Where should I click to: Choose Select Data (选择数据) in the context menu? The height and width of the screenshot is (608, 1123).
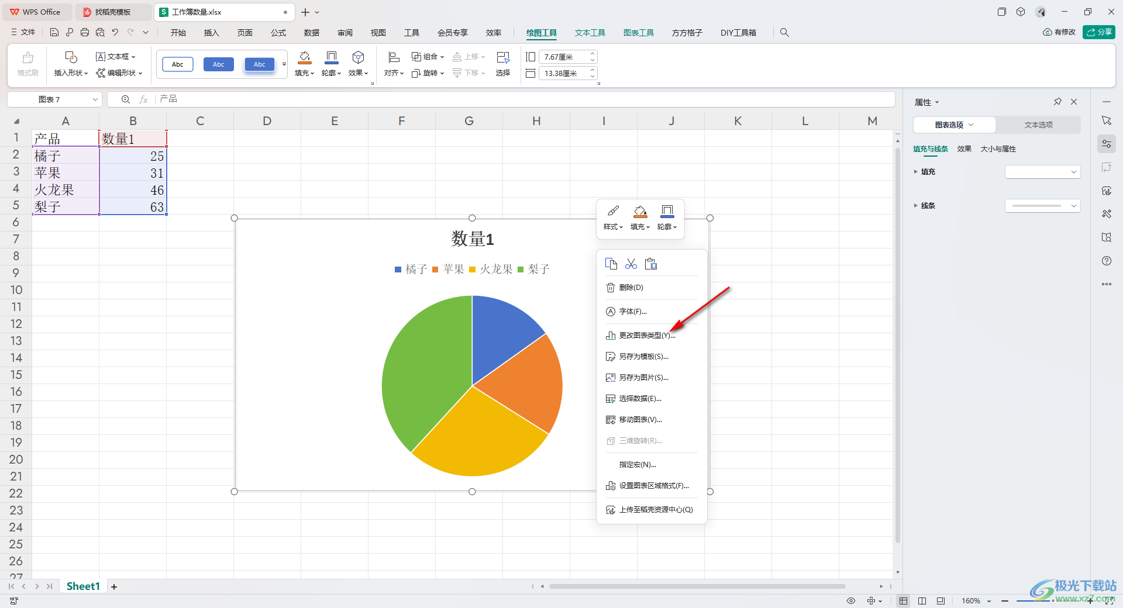pos(651,399)
